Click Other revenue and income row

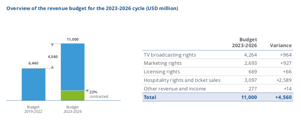[218, 89]
